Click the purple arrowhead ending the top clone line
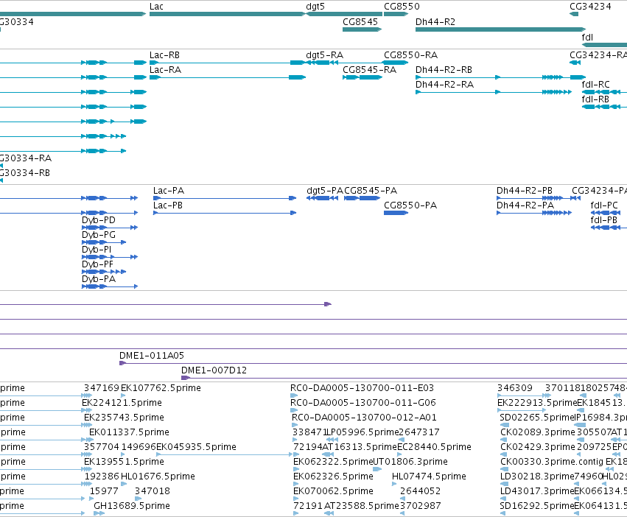This screenshot has height=517, width=627. (327, 304)
